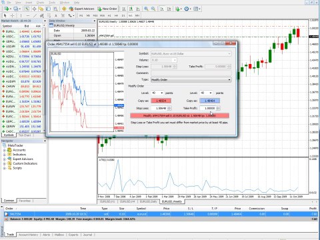Switch chart to line chart icon
Image resolution: width=320 pixels, height=240 pixels.
click(x=138, y=9)
